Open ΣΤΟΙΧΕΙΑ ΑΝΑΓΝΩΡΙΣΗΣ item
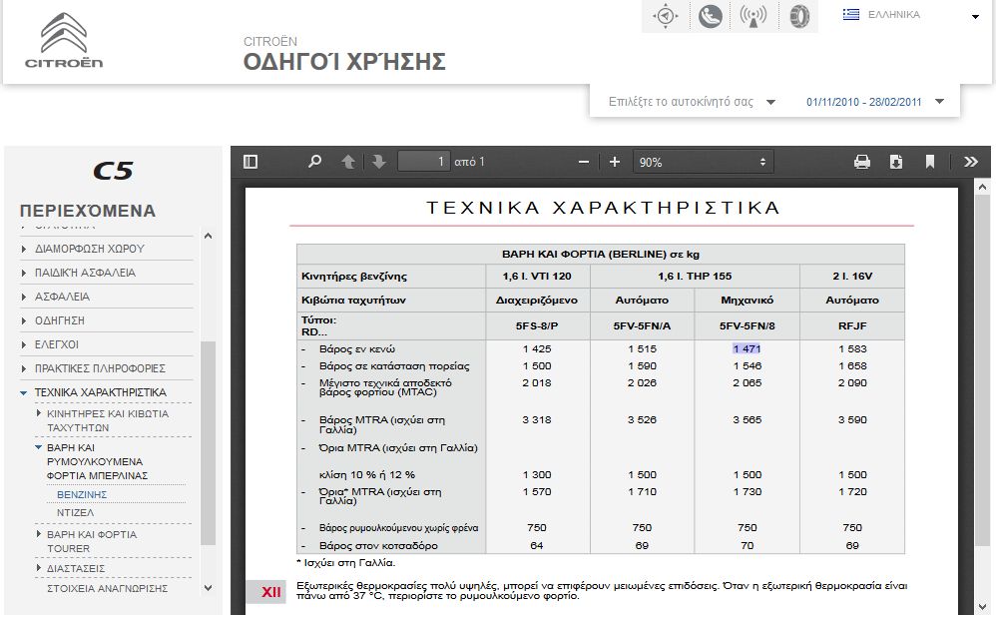996x617 pixels. tap(108, 588)
